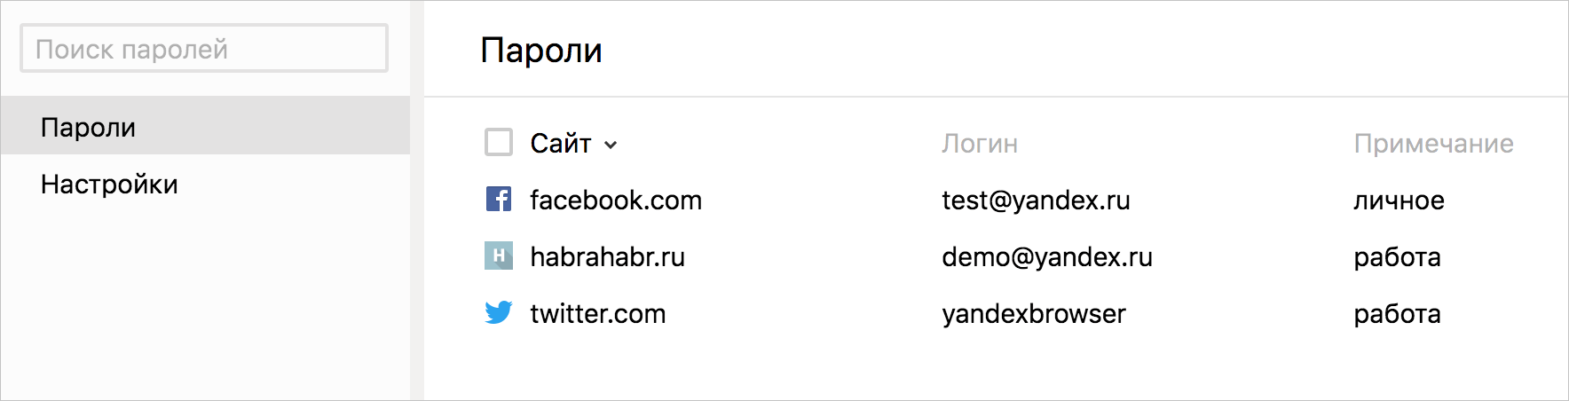Open the Пароли section in sidebar

click(205, 126)
